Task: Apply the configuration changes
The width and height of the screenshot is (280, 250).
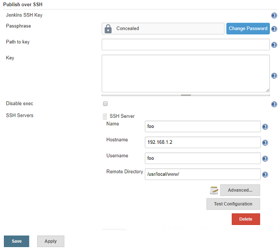Action: click(x=51, y=241)
